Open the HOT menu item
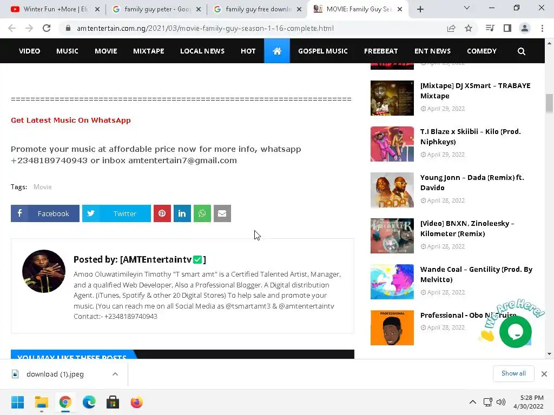This screenshot has height=415, width=554. tap(248, 51)
